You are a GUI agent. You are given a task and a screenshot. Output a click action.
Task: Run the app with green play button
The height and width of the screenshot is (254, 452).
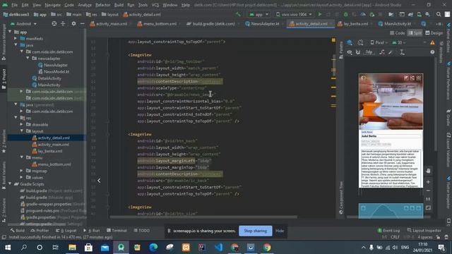[320, 14]
